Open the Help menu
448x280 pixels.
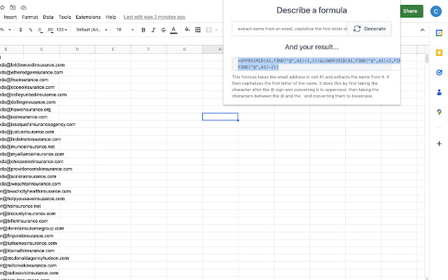(x=111, y=17)
